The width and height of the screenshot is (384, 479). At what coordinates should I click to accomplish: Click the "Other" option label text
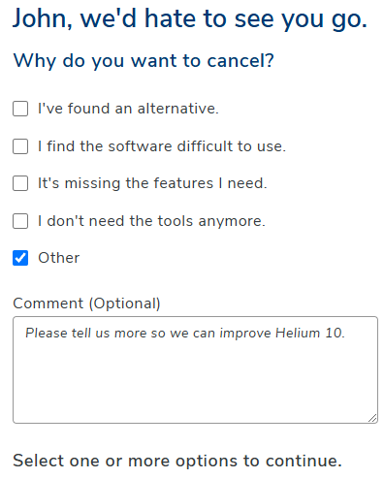[59, 258]
